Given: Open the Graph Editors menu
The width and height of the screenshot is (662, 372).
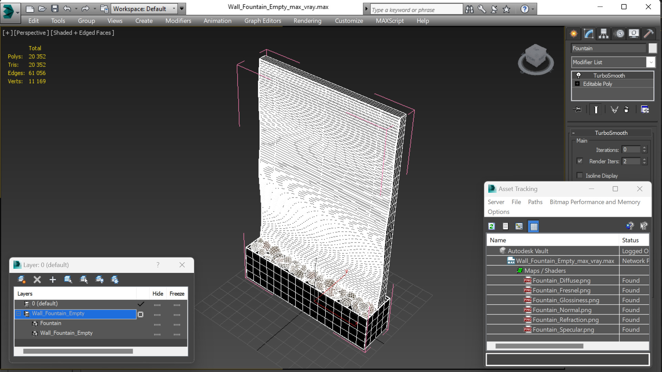Looking at the screenshot, I should [263, 21].
